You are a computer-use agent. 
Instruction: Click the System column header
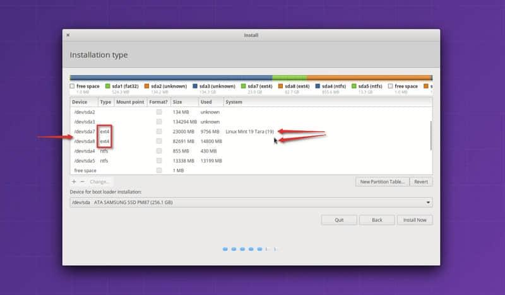pyautogui.click(x=328, y=102)
